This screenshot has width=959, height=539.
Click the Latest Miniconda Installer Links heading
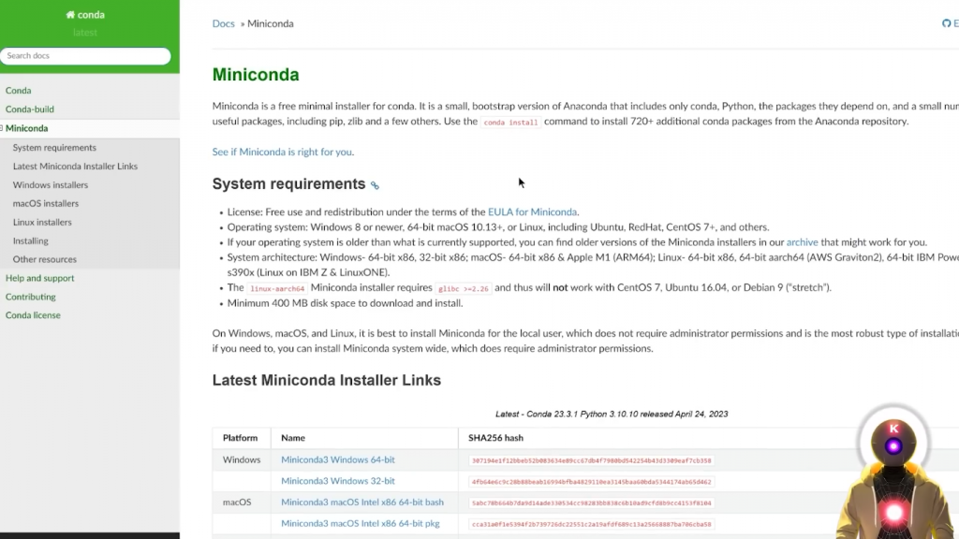[327, 380]
